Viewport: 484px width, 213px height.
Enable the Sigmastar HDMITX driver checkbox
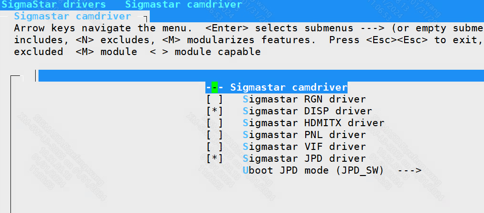[214, 123]
